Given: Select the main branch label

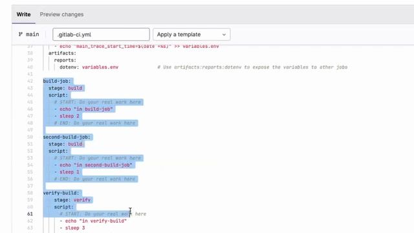Looking at the screenshot, I should point(32,34).
